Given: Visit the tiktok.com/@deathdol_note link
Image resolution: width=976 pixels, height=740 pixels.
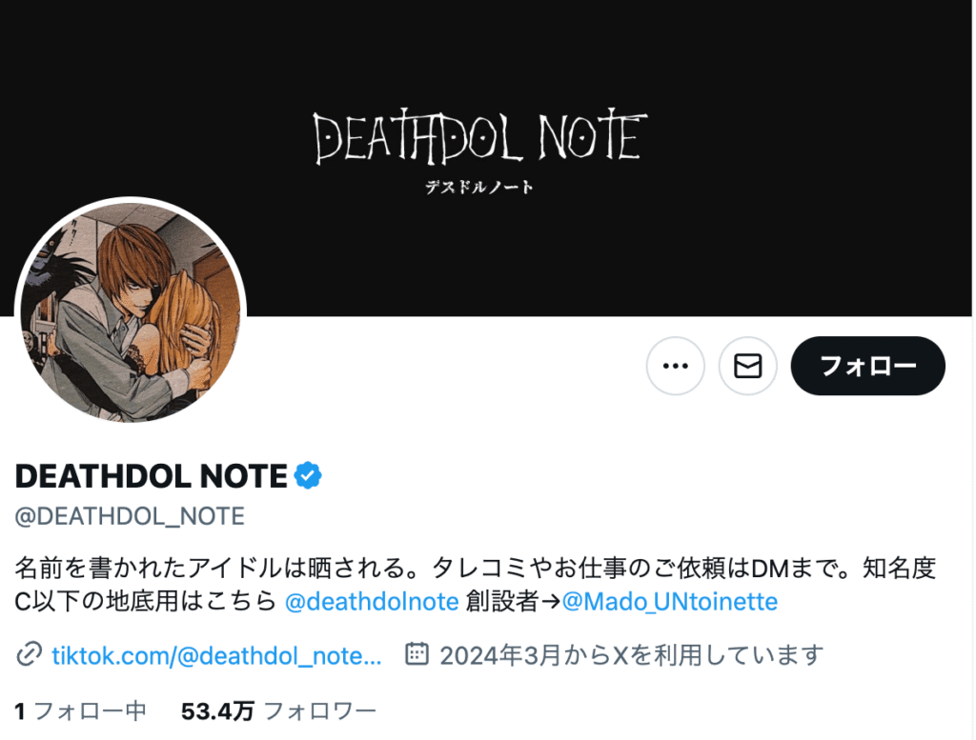Looking at the screenshot, I should coord(216,655).
